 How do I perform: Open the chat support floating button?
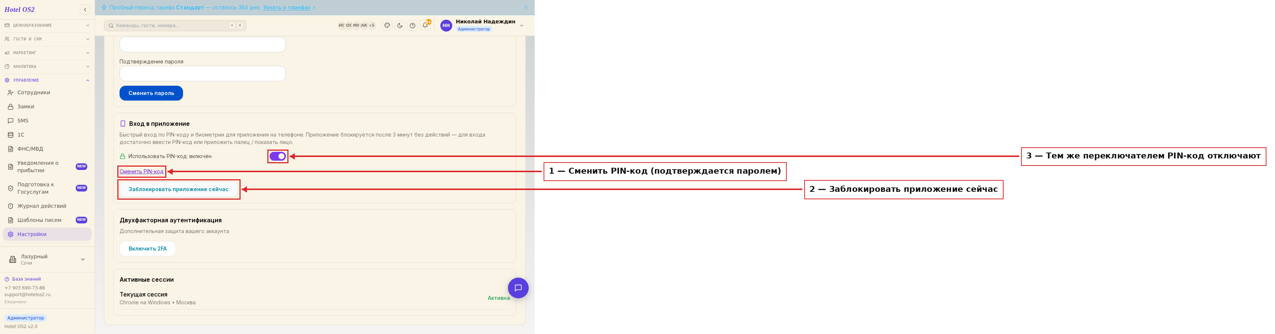518,288
